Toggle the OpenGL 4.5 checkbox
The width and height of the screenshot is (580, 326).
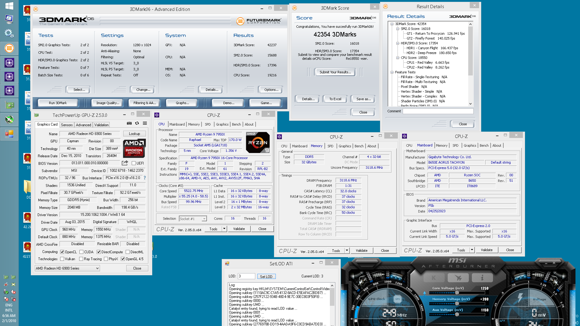(x=123, y=259)
